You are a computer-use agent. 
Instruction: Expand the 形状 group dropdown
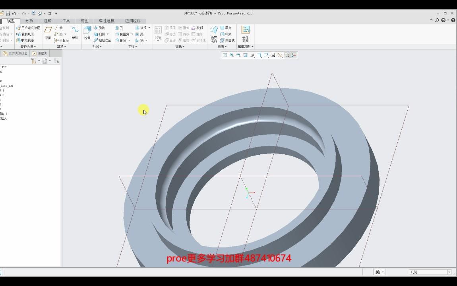[x=97, y=47]
